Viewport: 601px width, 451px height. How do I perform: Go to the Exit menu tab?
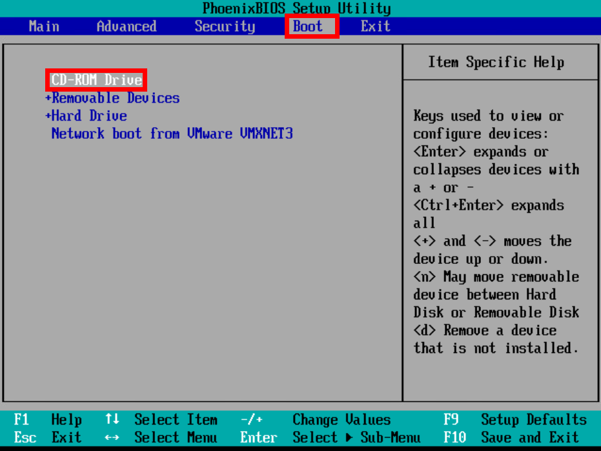pos(376,26)
